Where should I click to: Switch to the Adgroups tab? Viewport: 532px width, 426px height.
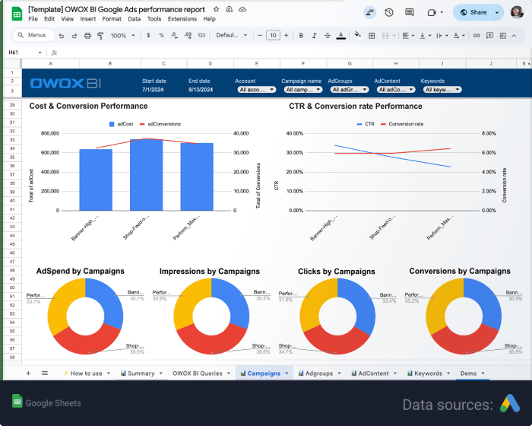point(319,374)
